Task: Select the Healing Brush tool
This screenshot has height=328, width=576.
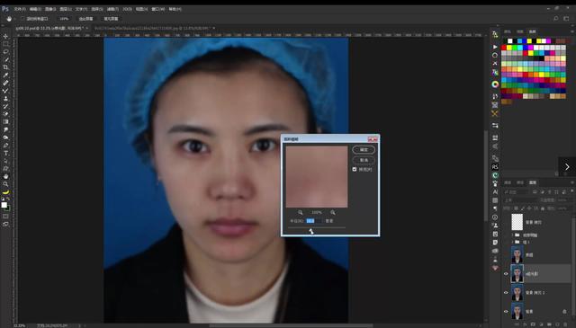Action: (x=5, y=83)
